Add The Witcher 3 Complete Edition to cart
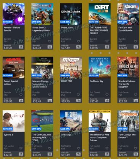Image resolution: width=140 pixels, height=159 pixels. click(107, 154)
